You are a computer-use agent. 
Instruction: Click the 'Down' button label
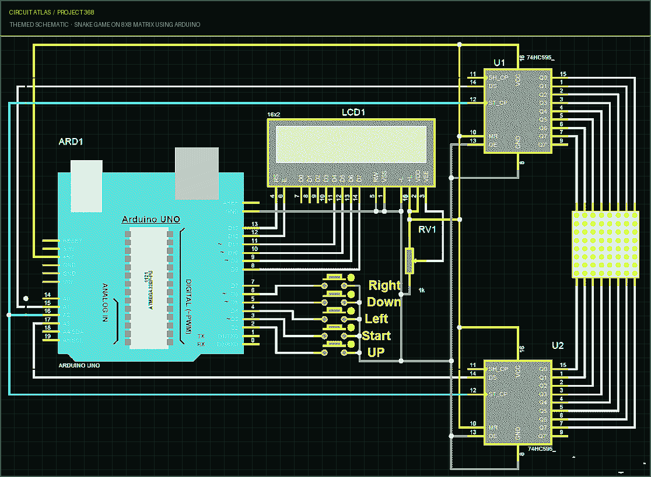point(384,302)
